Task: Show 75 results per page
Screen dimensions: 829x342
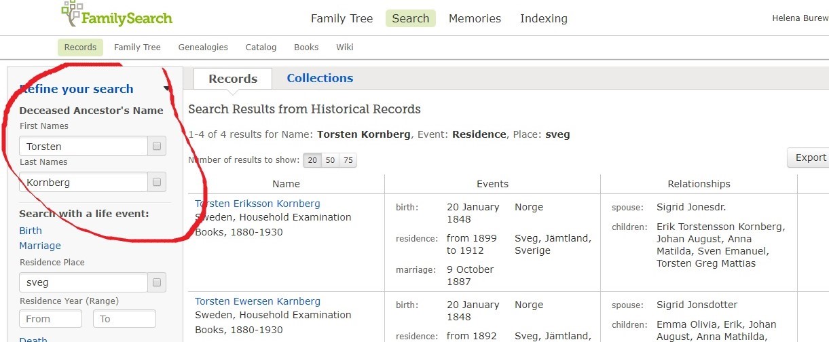Action: [348, 160]
